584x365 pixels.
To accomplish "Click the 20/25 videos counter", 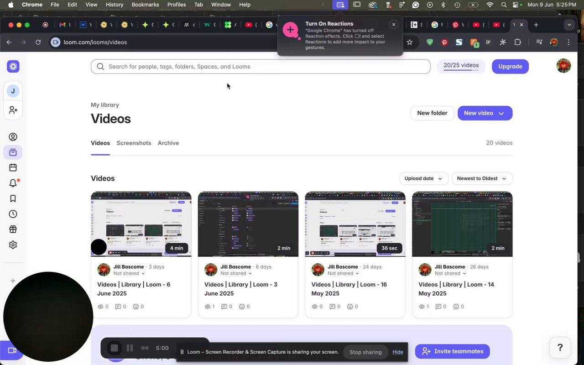I will click(x=461, y=66).
